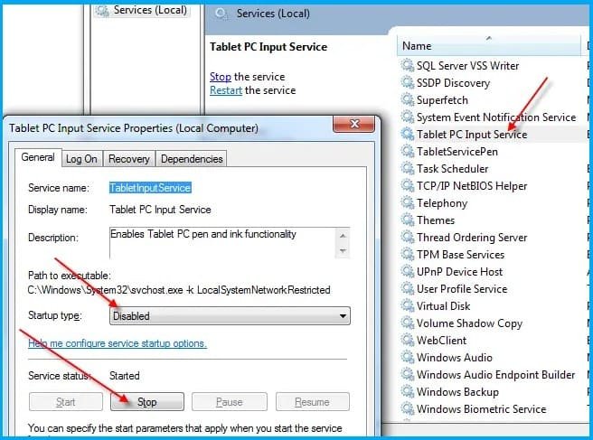593x440 pixels.
Task: Close the Tablet PC Input Service Properties dialog
Action: coord(354,124)
